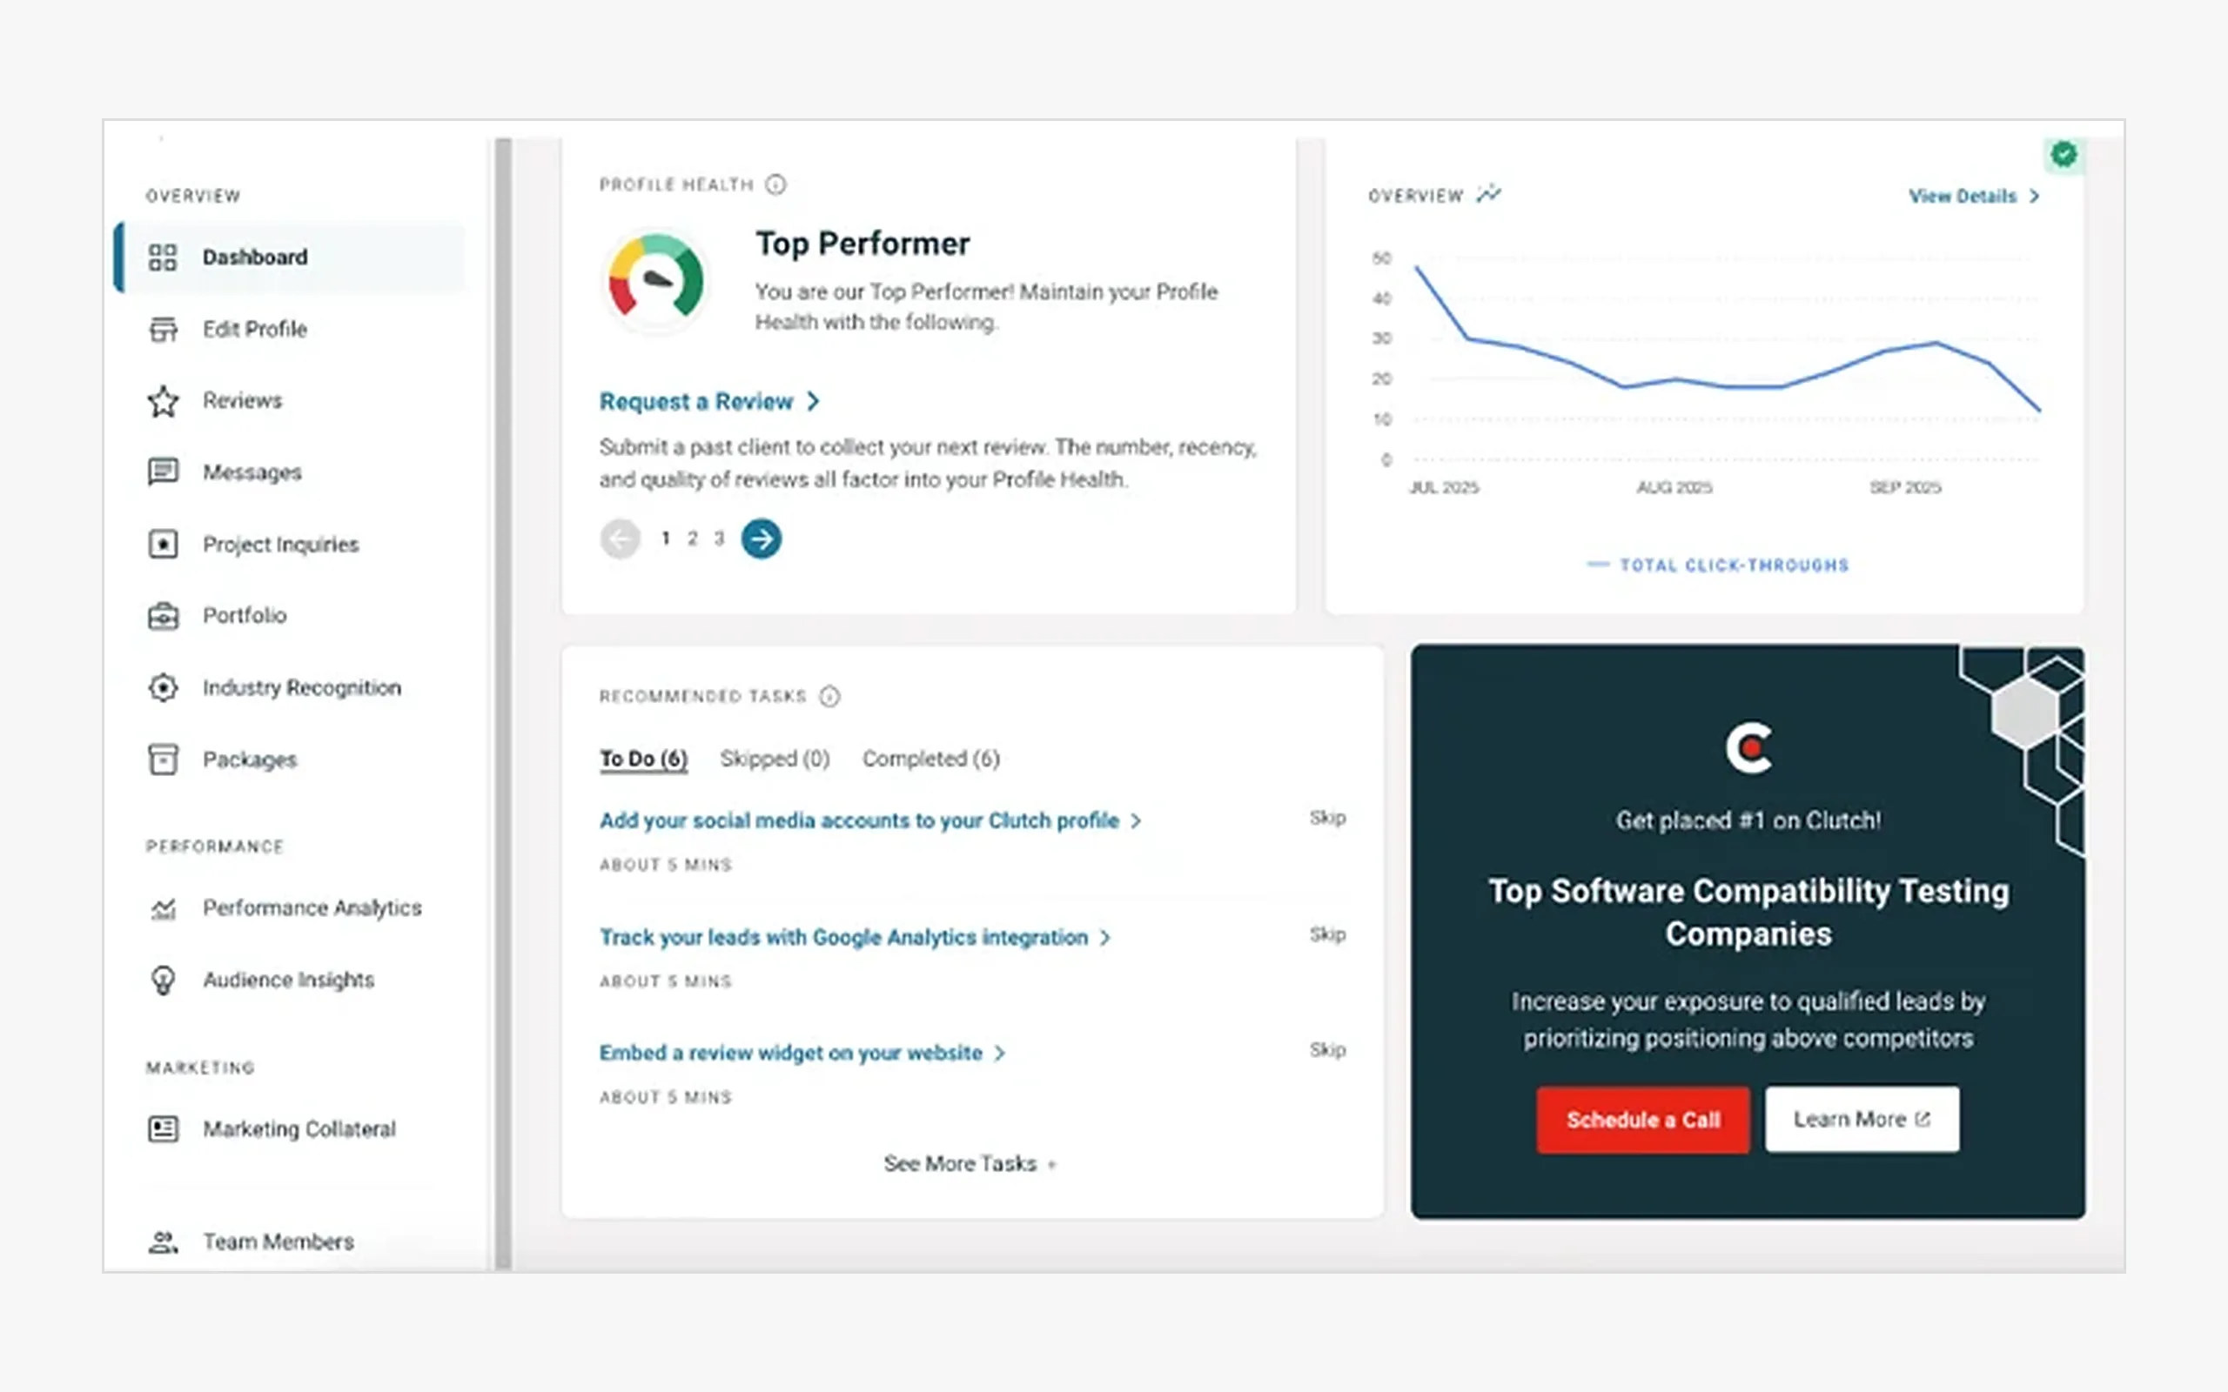2228x1392 pixels.
Task: Select page 3 of profile health tips
Action: [720, 539]
